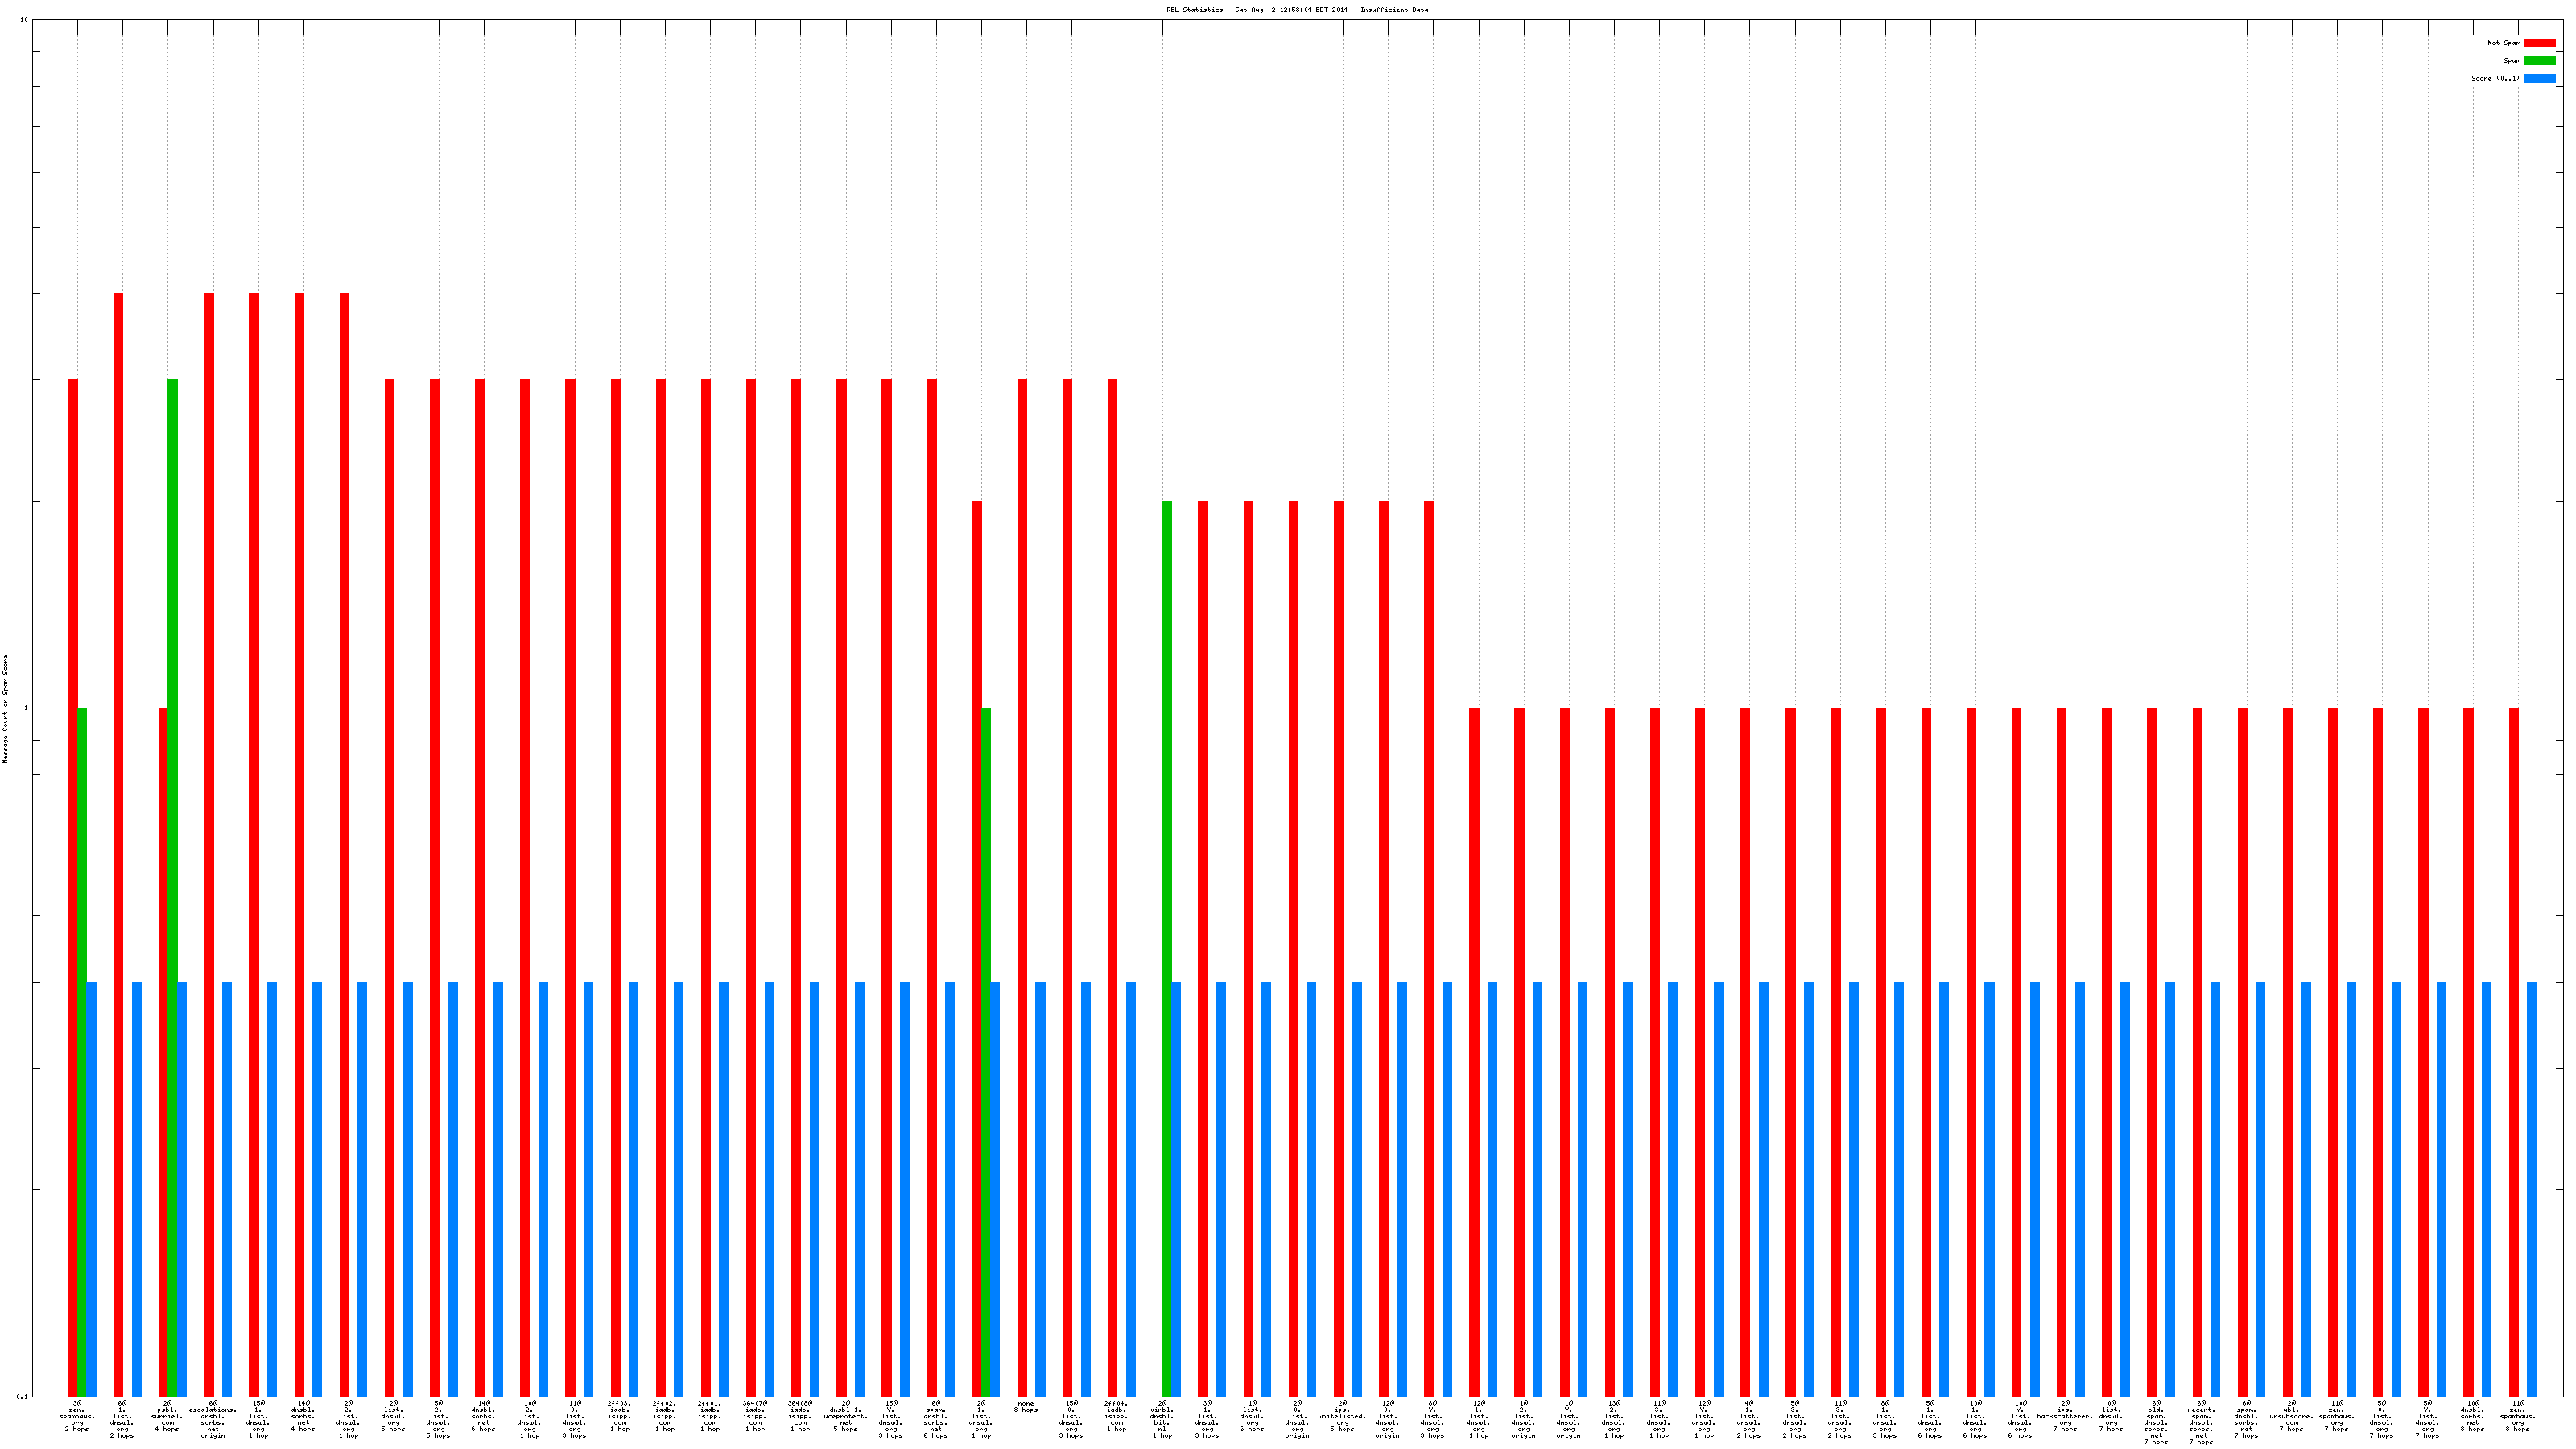Click the x-axis label ips.backscatterer.org 7 hops
The image size is (2576, 1449).
pyautogui.click(x=2065, y=1415)
